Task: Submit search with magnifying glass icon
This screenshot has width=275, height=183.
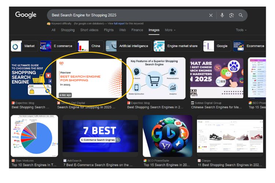Action: (241, 15)
